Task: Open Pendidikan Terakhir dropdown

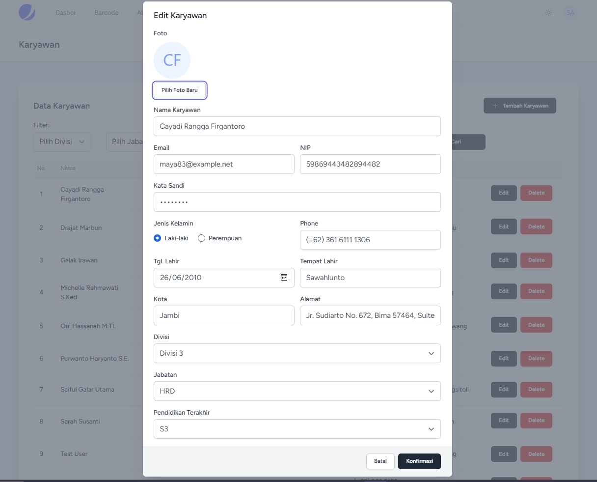Action: pos(297,429)
